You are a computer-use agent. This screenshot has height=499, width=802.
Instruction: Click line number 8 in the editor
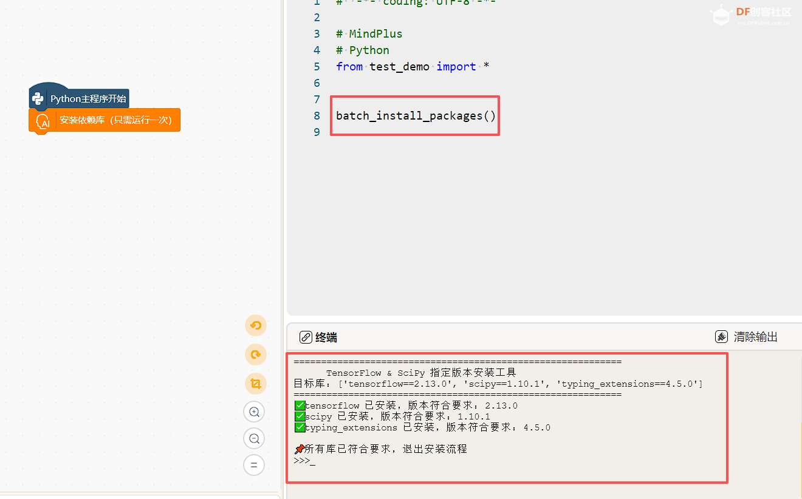pos(317,115)
